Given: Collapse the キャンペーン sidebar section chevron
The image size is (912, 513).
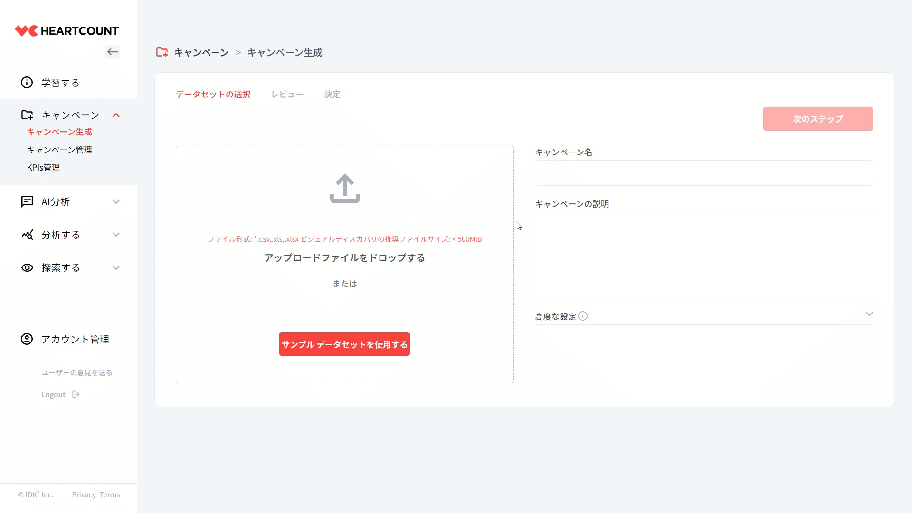Looking at the screenshot, I should (116, 115).
